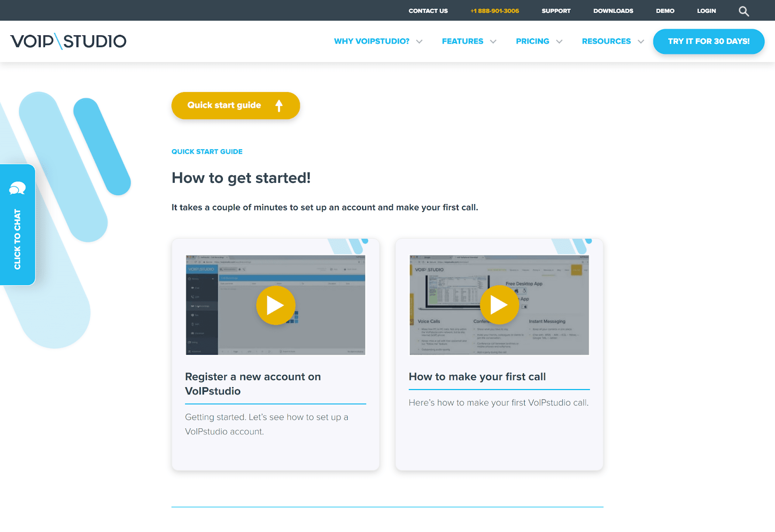Viewport: 775px width, 532px height.
Task: Expand the Resources chevron
Action: [641, 42]
